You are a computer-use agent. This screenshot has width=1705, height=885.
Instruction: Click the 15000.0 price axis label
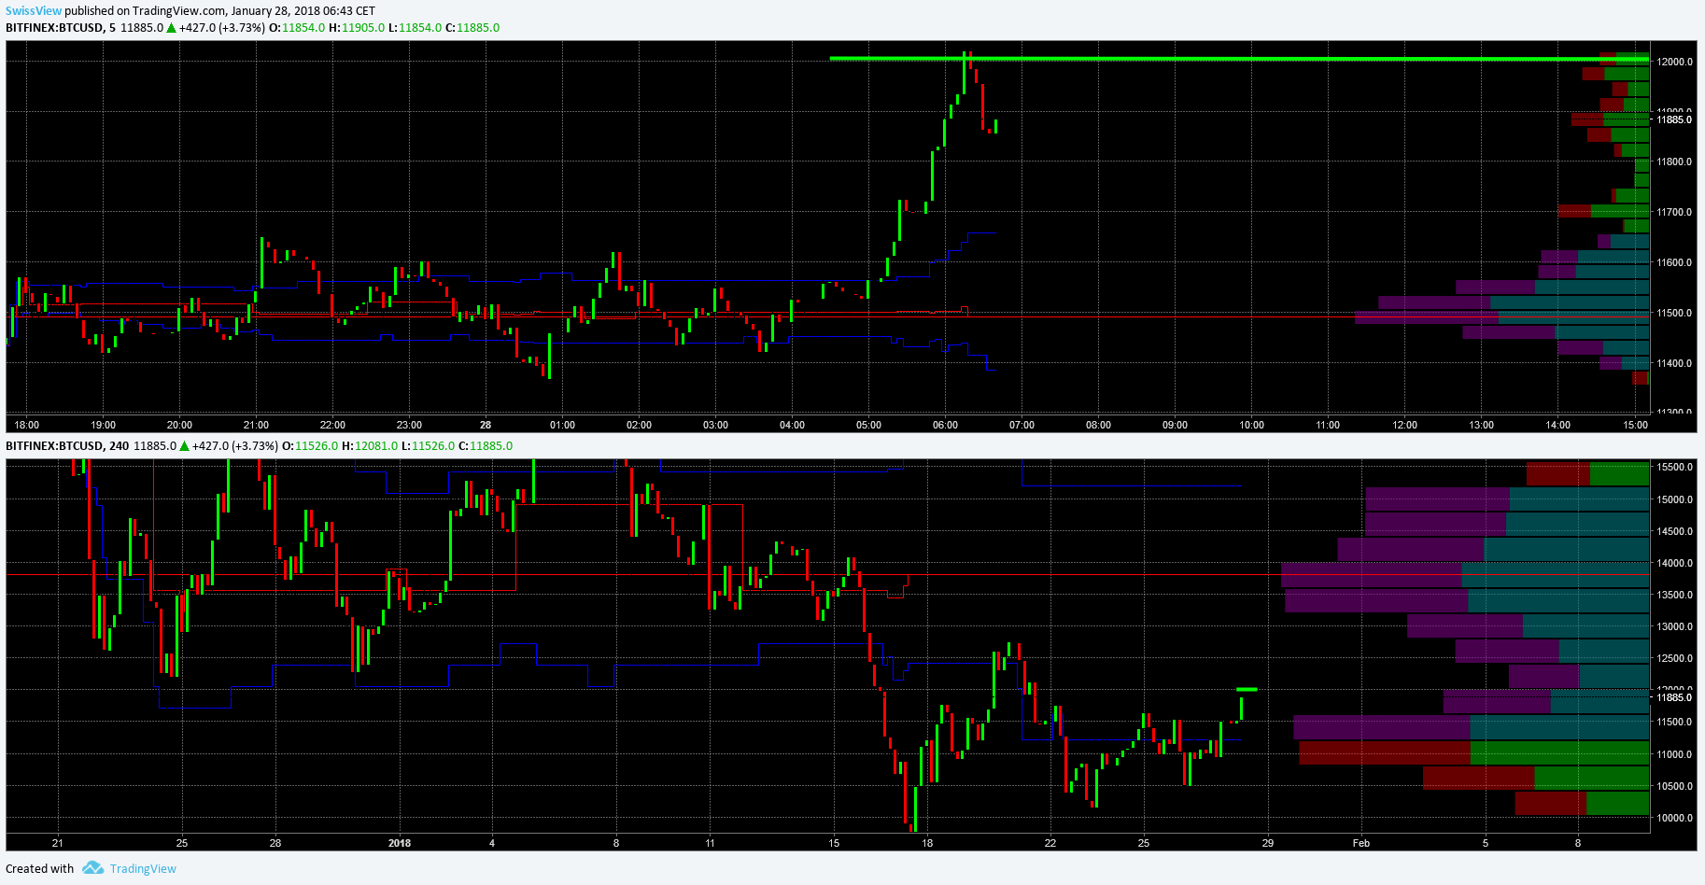[1674, 499]
